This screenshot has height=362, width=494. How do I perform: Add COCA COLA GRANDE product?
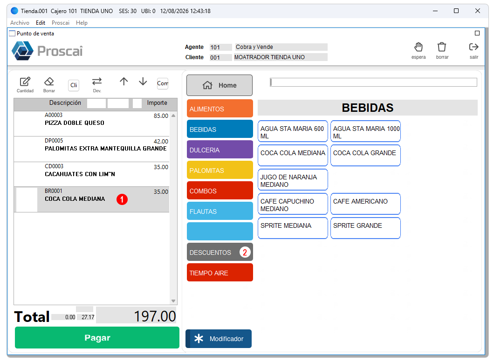pyautogui.click(x=365, y=155)
